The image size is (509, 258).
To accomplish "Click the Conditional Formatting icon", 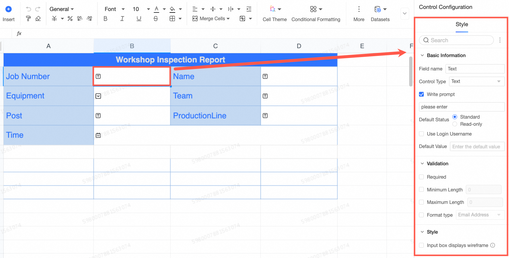I will point(313,9).
